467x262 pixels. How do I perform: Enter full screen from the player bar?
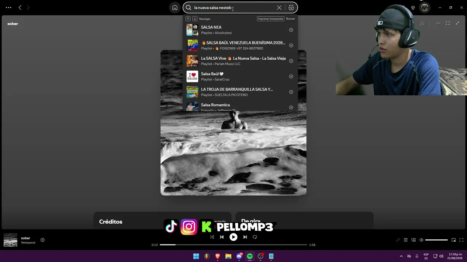point(461,240)
